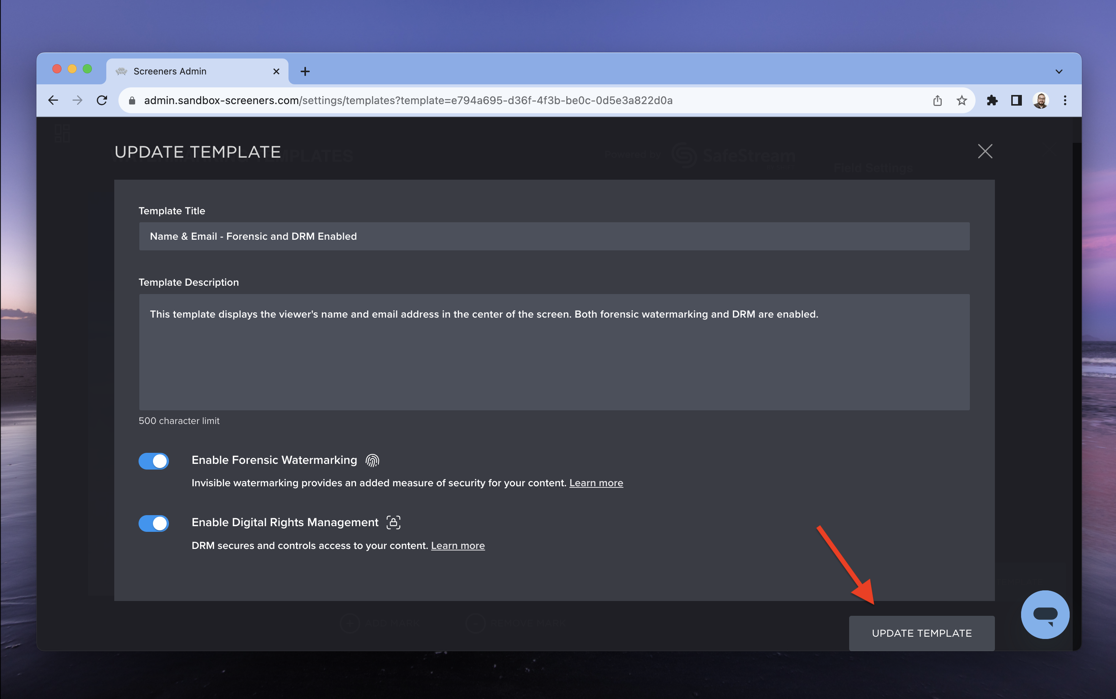Disable the Enable Forensic Watermarking toggle
The height and width of the screenshot is (699, 1116).
pos(153,461)
